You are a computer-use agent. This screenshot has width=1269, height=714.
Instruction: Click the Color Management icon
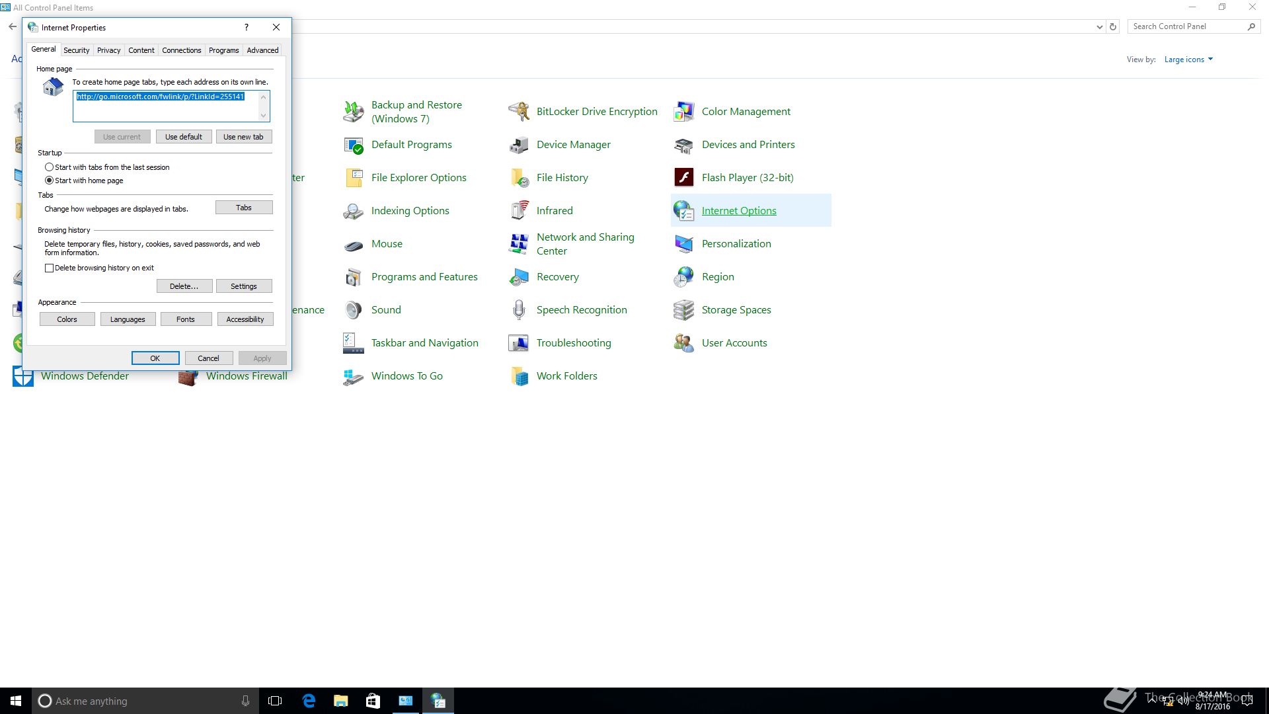[684, 112]
